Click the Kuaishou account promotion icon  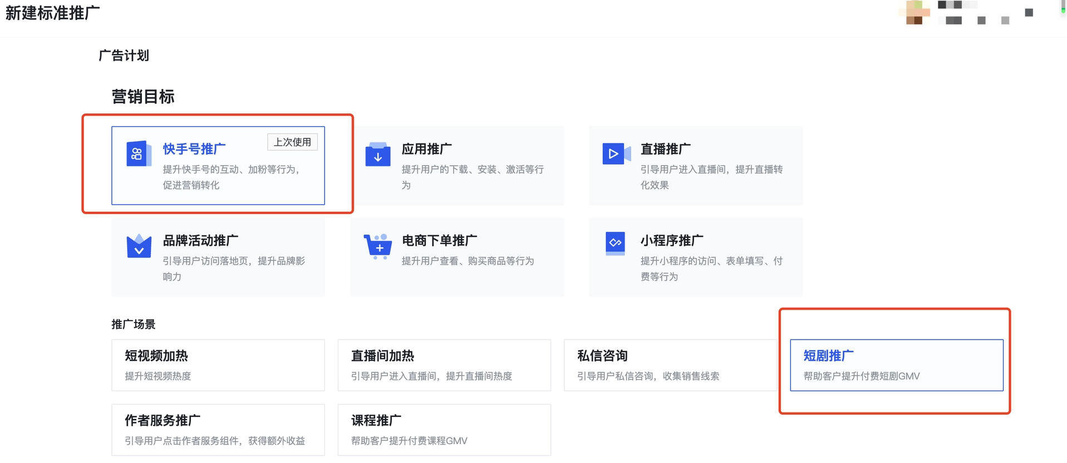tap(139, 154)
